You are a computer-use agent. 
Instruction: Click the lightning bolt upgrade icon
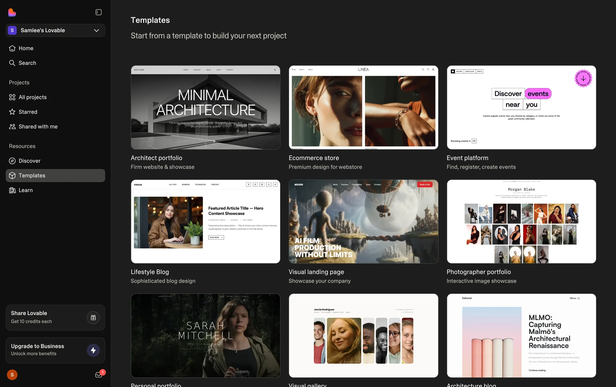coord(93,350)
